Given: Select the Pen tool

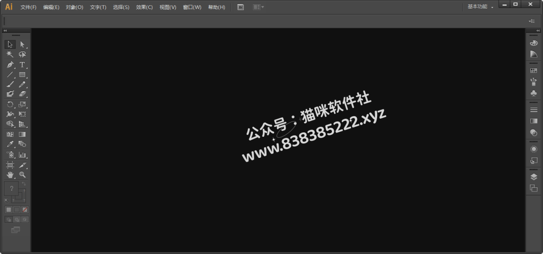Looking at the screenshot, I should point(10,64).
